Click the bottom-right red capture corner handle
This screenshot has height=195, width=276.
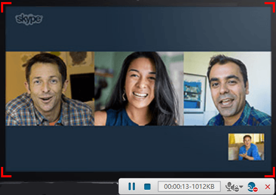(270, 173)
